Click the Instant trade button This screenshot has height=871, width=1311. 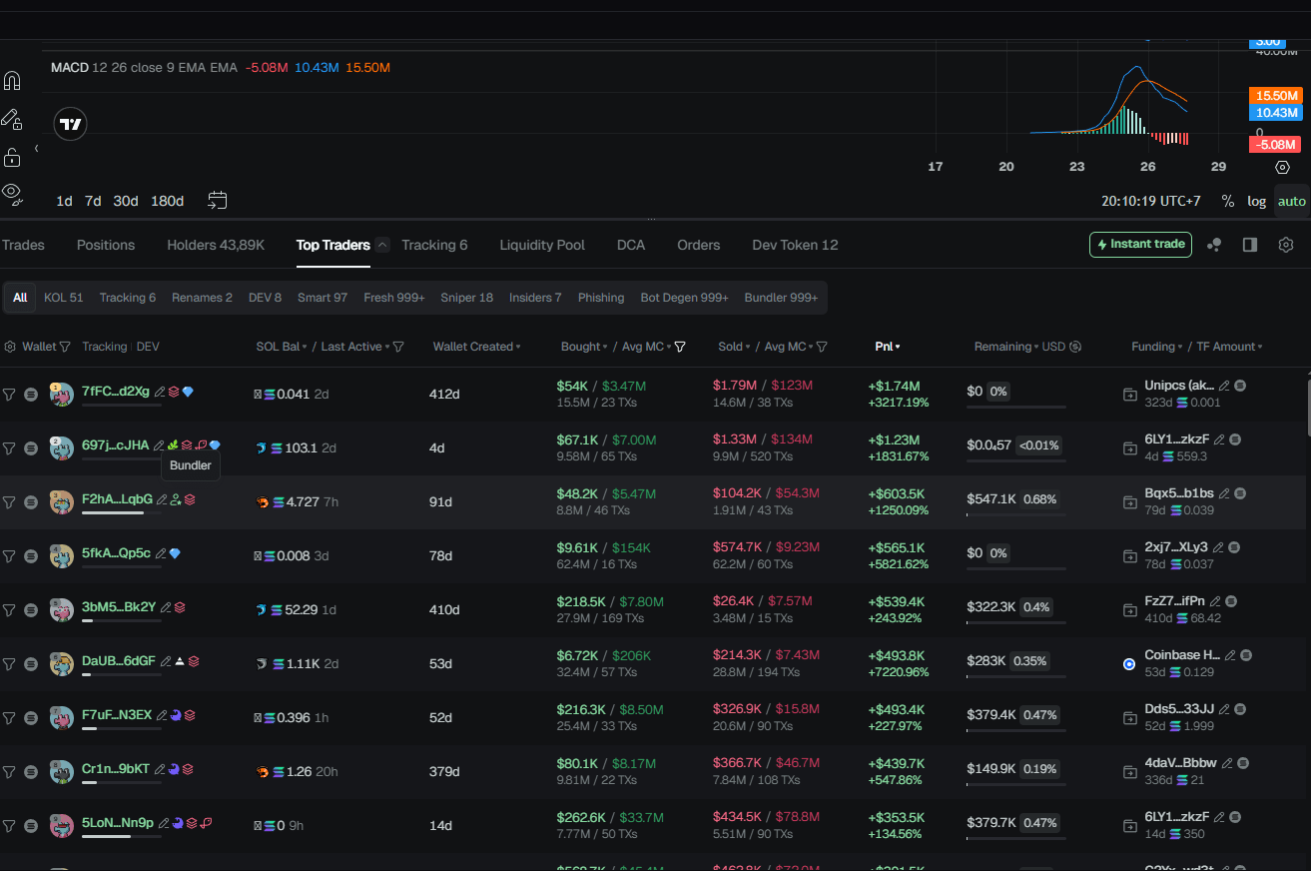[x=1139, y=245]
